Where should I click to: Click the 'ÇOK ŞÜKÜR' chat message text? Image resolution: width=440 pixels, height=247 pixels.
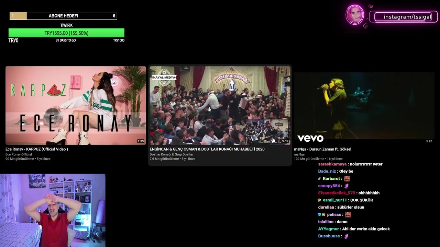pyautogui.click(x=362, y=200)
